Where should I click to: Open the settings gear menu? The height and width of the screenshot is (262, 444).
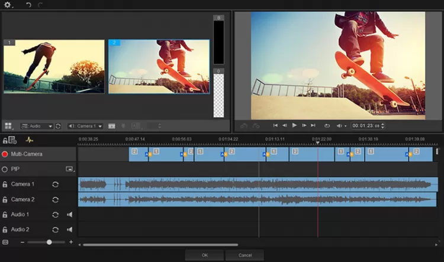(x=8, y=5)
